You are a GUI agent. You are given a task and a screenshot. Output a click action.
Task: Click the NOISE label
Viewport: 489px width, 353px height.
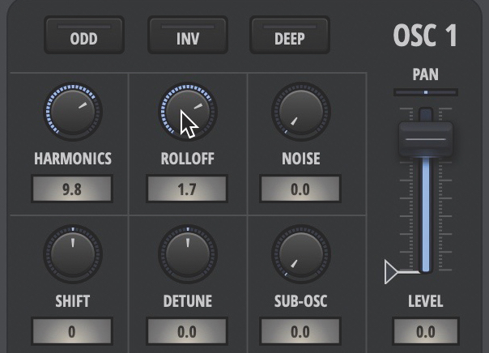[x=301, y=159]
